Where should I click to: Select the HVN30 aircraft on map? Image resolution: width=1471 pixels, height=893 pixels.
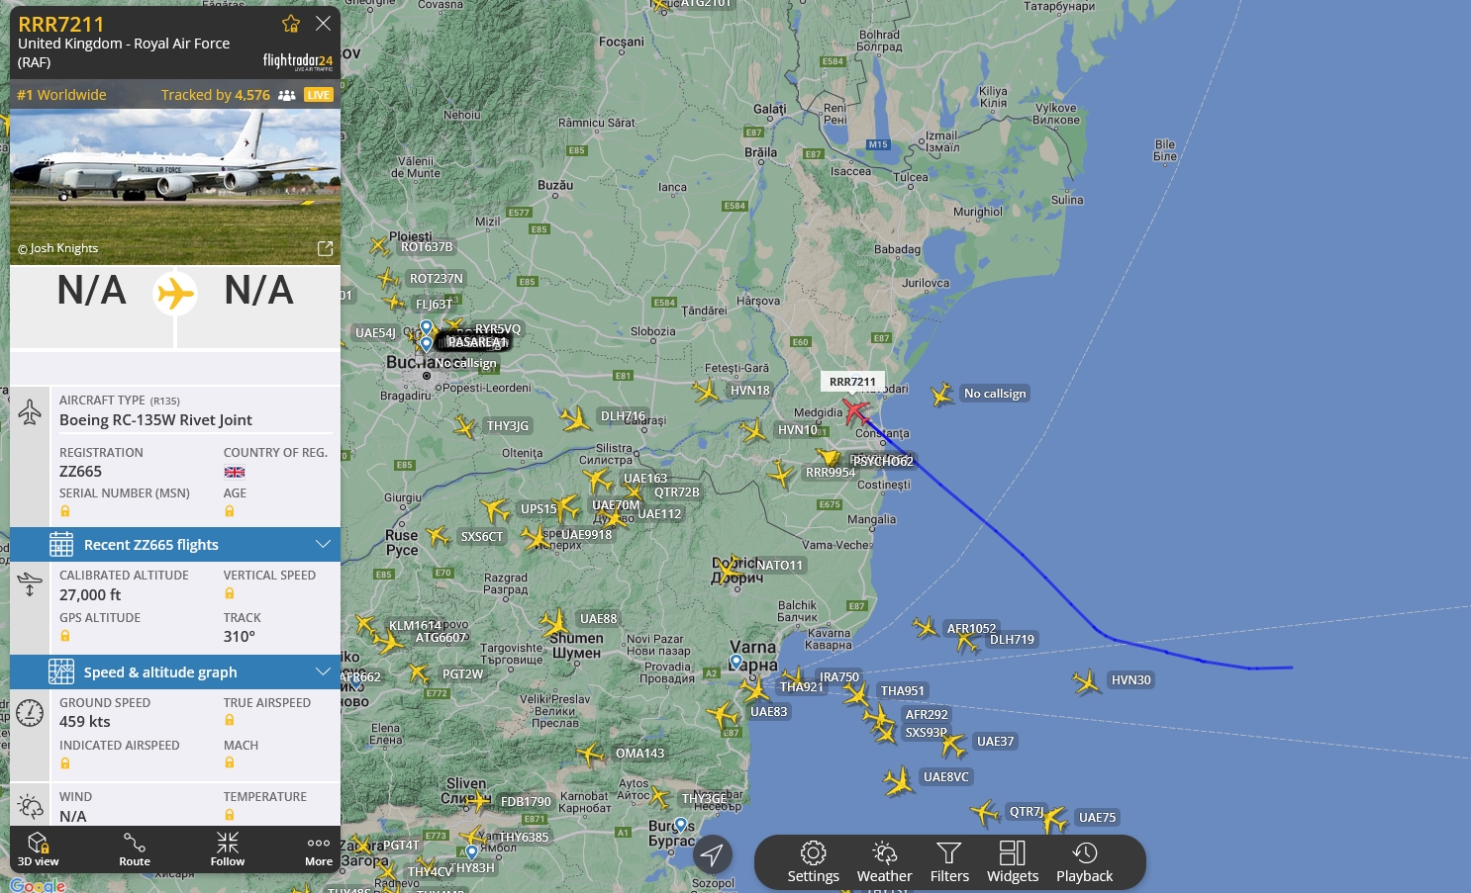1087,681
